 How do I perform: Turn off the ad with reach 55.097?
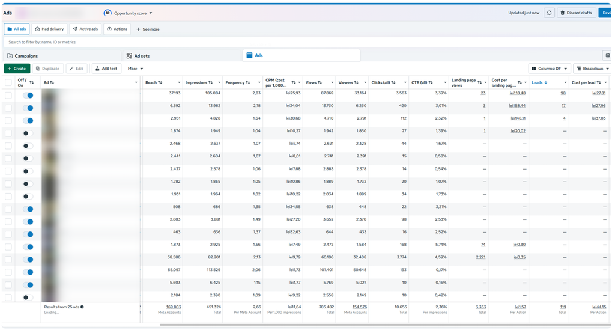pos(28,272)
